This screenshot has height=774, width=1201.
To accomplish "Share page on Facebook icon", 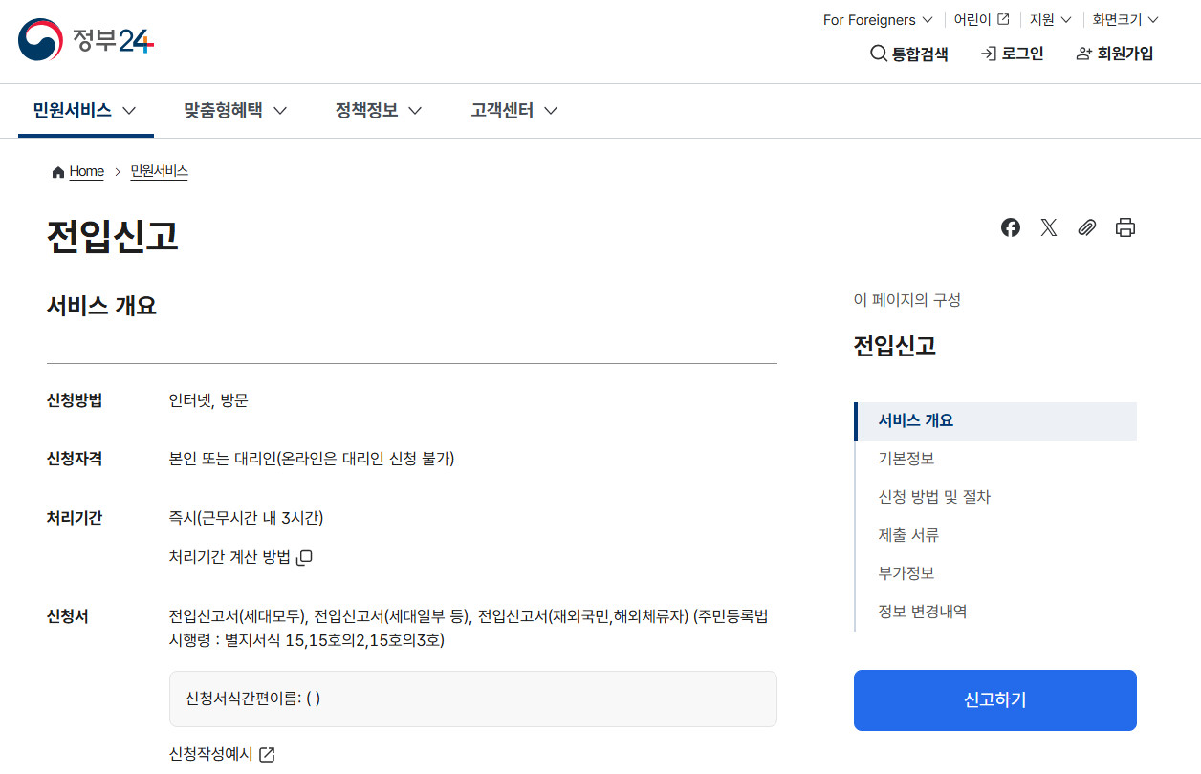I will pos(1011,227).
